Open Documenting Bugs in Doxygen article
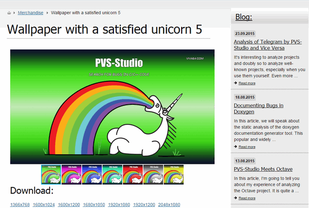 point(258,109)
